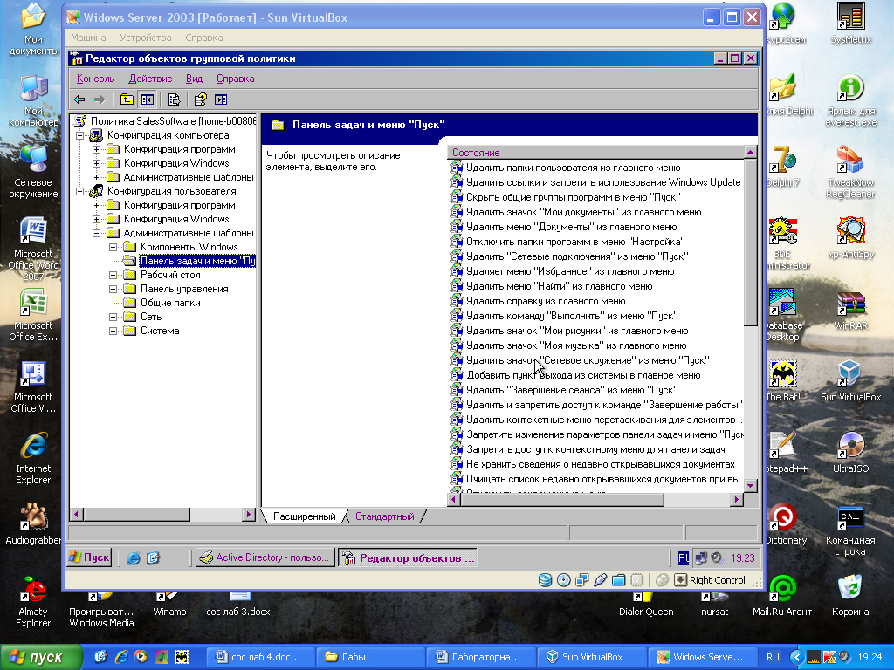Toggle the console tree show/hide icon

(x=148, y=99)
